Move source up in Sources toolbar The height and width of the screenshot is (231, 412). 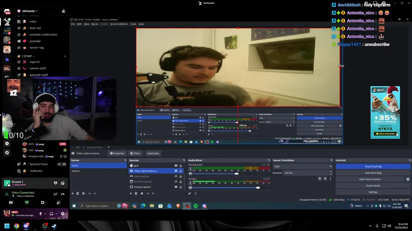(148, 193)
